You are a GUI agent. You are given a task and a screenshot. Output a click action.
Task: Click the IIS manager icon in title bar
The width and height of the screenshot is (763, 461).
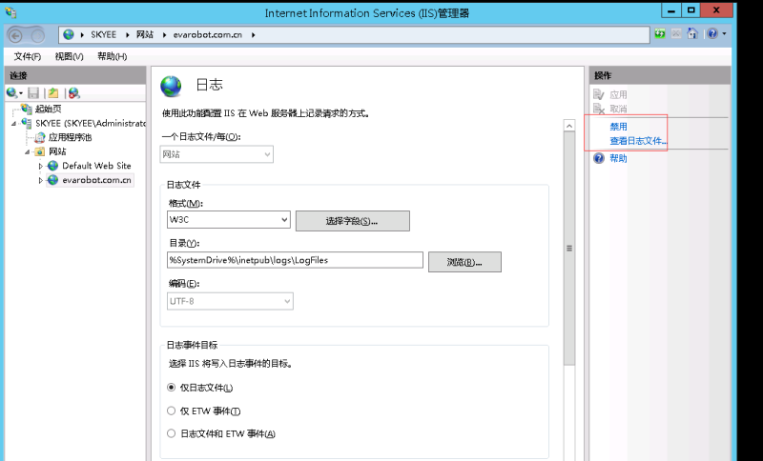click(x=10, y=12)
